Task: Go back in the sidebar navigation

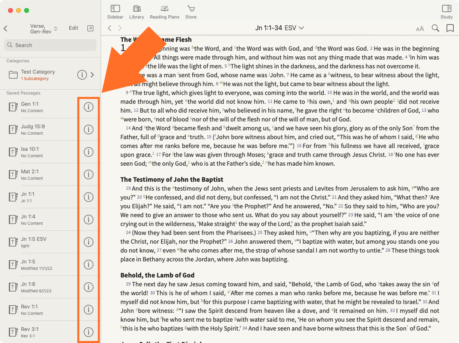Action: point(6,29)
